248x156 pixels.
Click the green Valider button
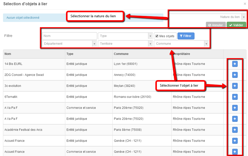click(236, 25)
